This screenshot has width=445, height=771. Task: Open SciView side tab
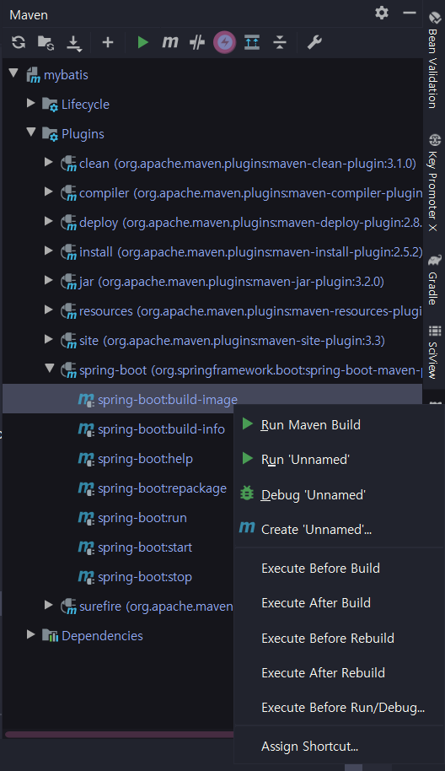434,352
